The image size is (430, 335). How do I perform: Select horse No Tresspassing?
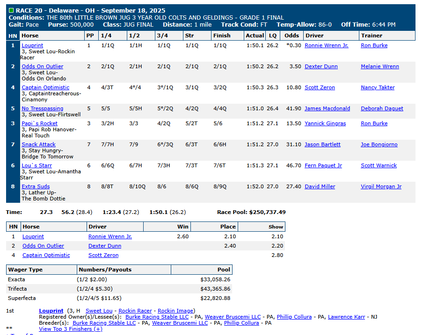[42, 108]
